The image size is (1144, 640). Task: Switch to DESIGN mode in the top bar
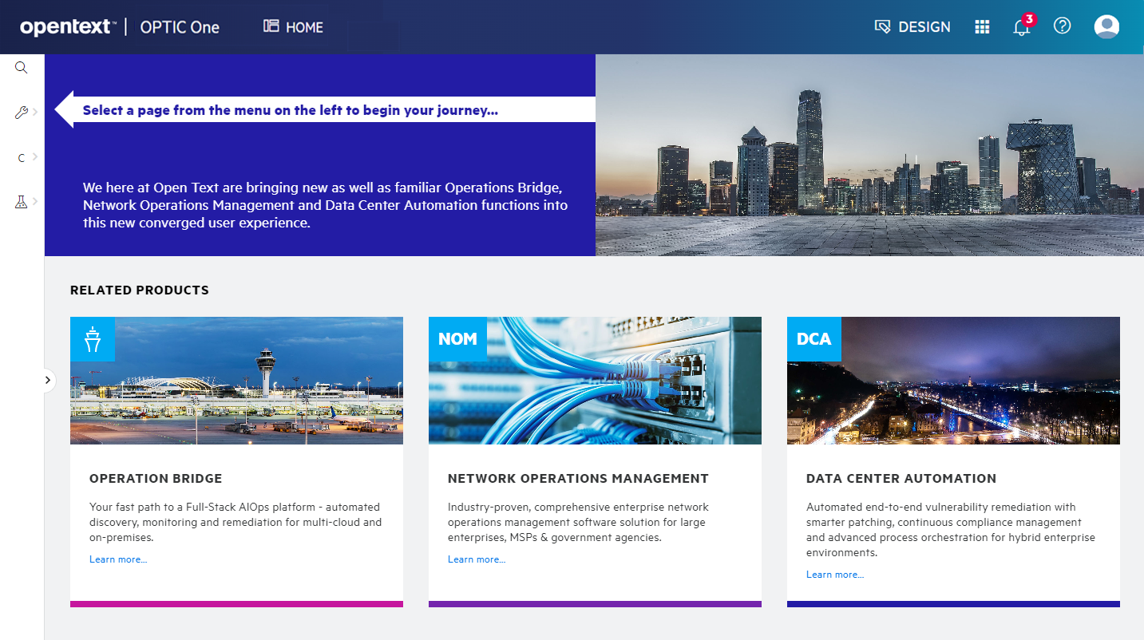click(x=912, y=26)
